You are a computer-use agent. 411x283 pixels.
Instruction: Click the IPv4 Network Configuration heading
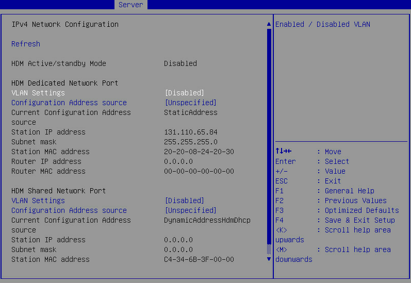coord(65,24)
